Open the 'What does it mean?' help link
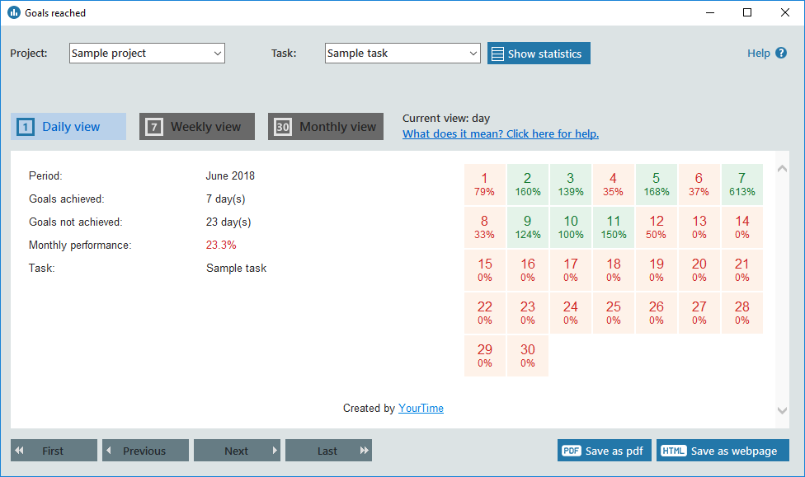This screenshot has width=805, height=477. pos(501,134)
